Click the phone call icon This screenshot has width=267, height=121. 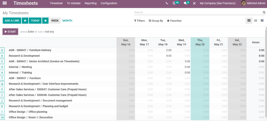coord(167,3)
